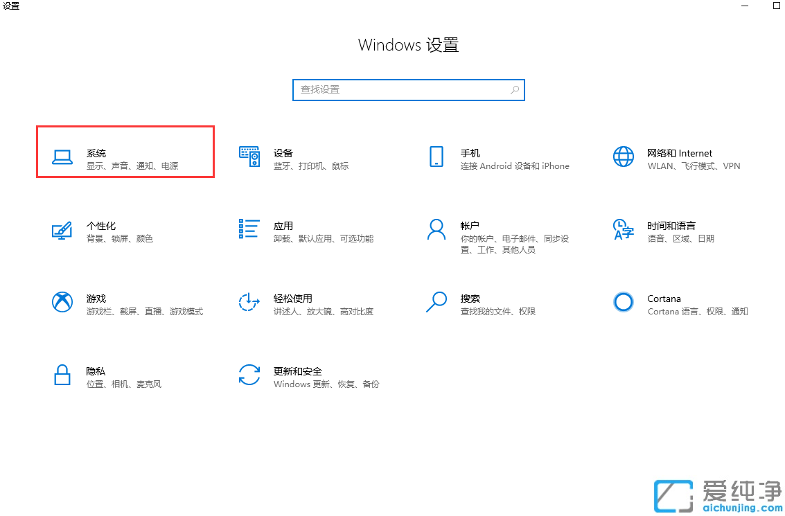Open Windows 更新、恢复、备份 settings
This screenshot has width=785, height=516.
pyautogui.click(x=325, y=383)
